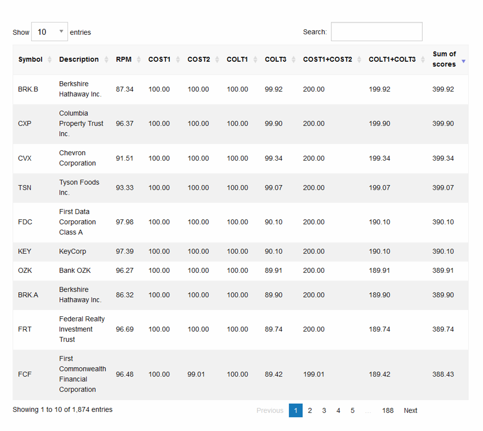This screenshot has height=431, width=483.
Task: Click COST1+COST2 value 199.01
Action: pos(314,374)
